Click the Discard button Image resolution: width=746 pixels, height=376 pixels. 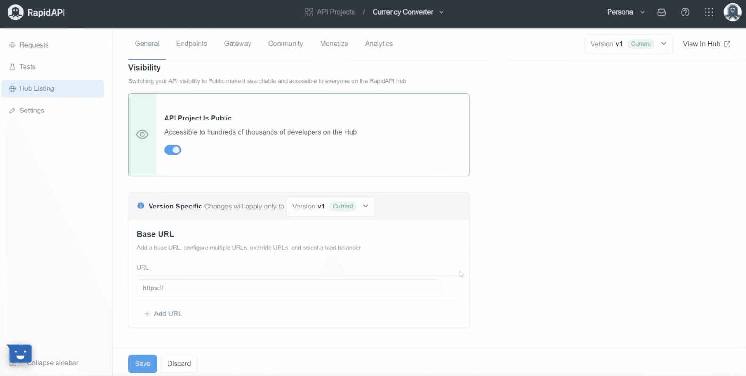point(179,364)
